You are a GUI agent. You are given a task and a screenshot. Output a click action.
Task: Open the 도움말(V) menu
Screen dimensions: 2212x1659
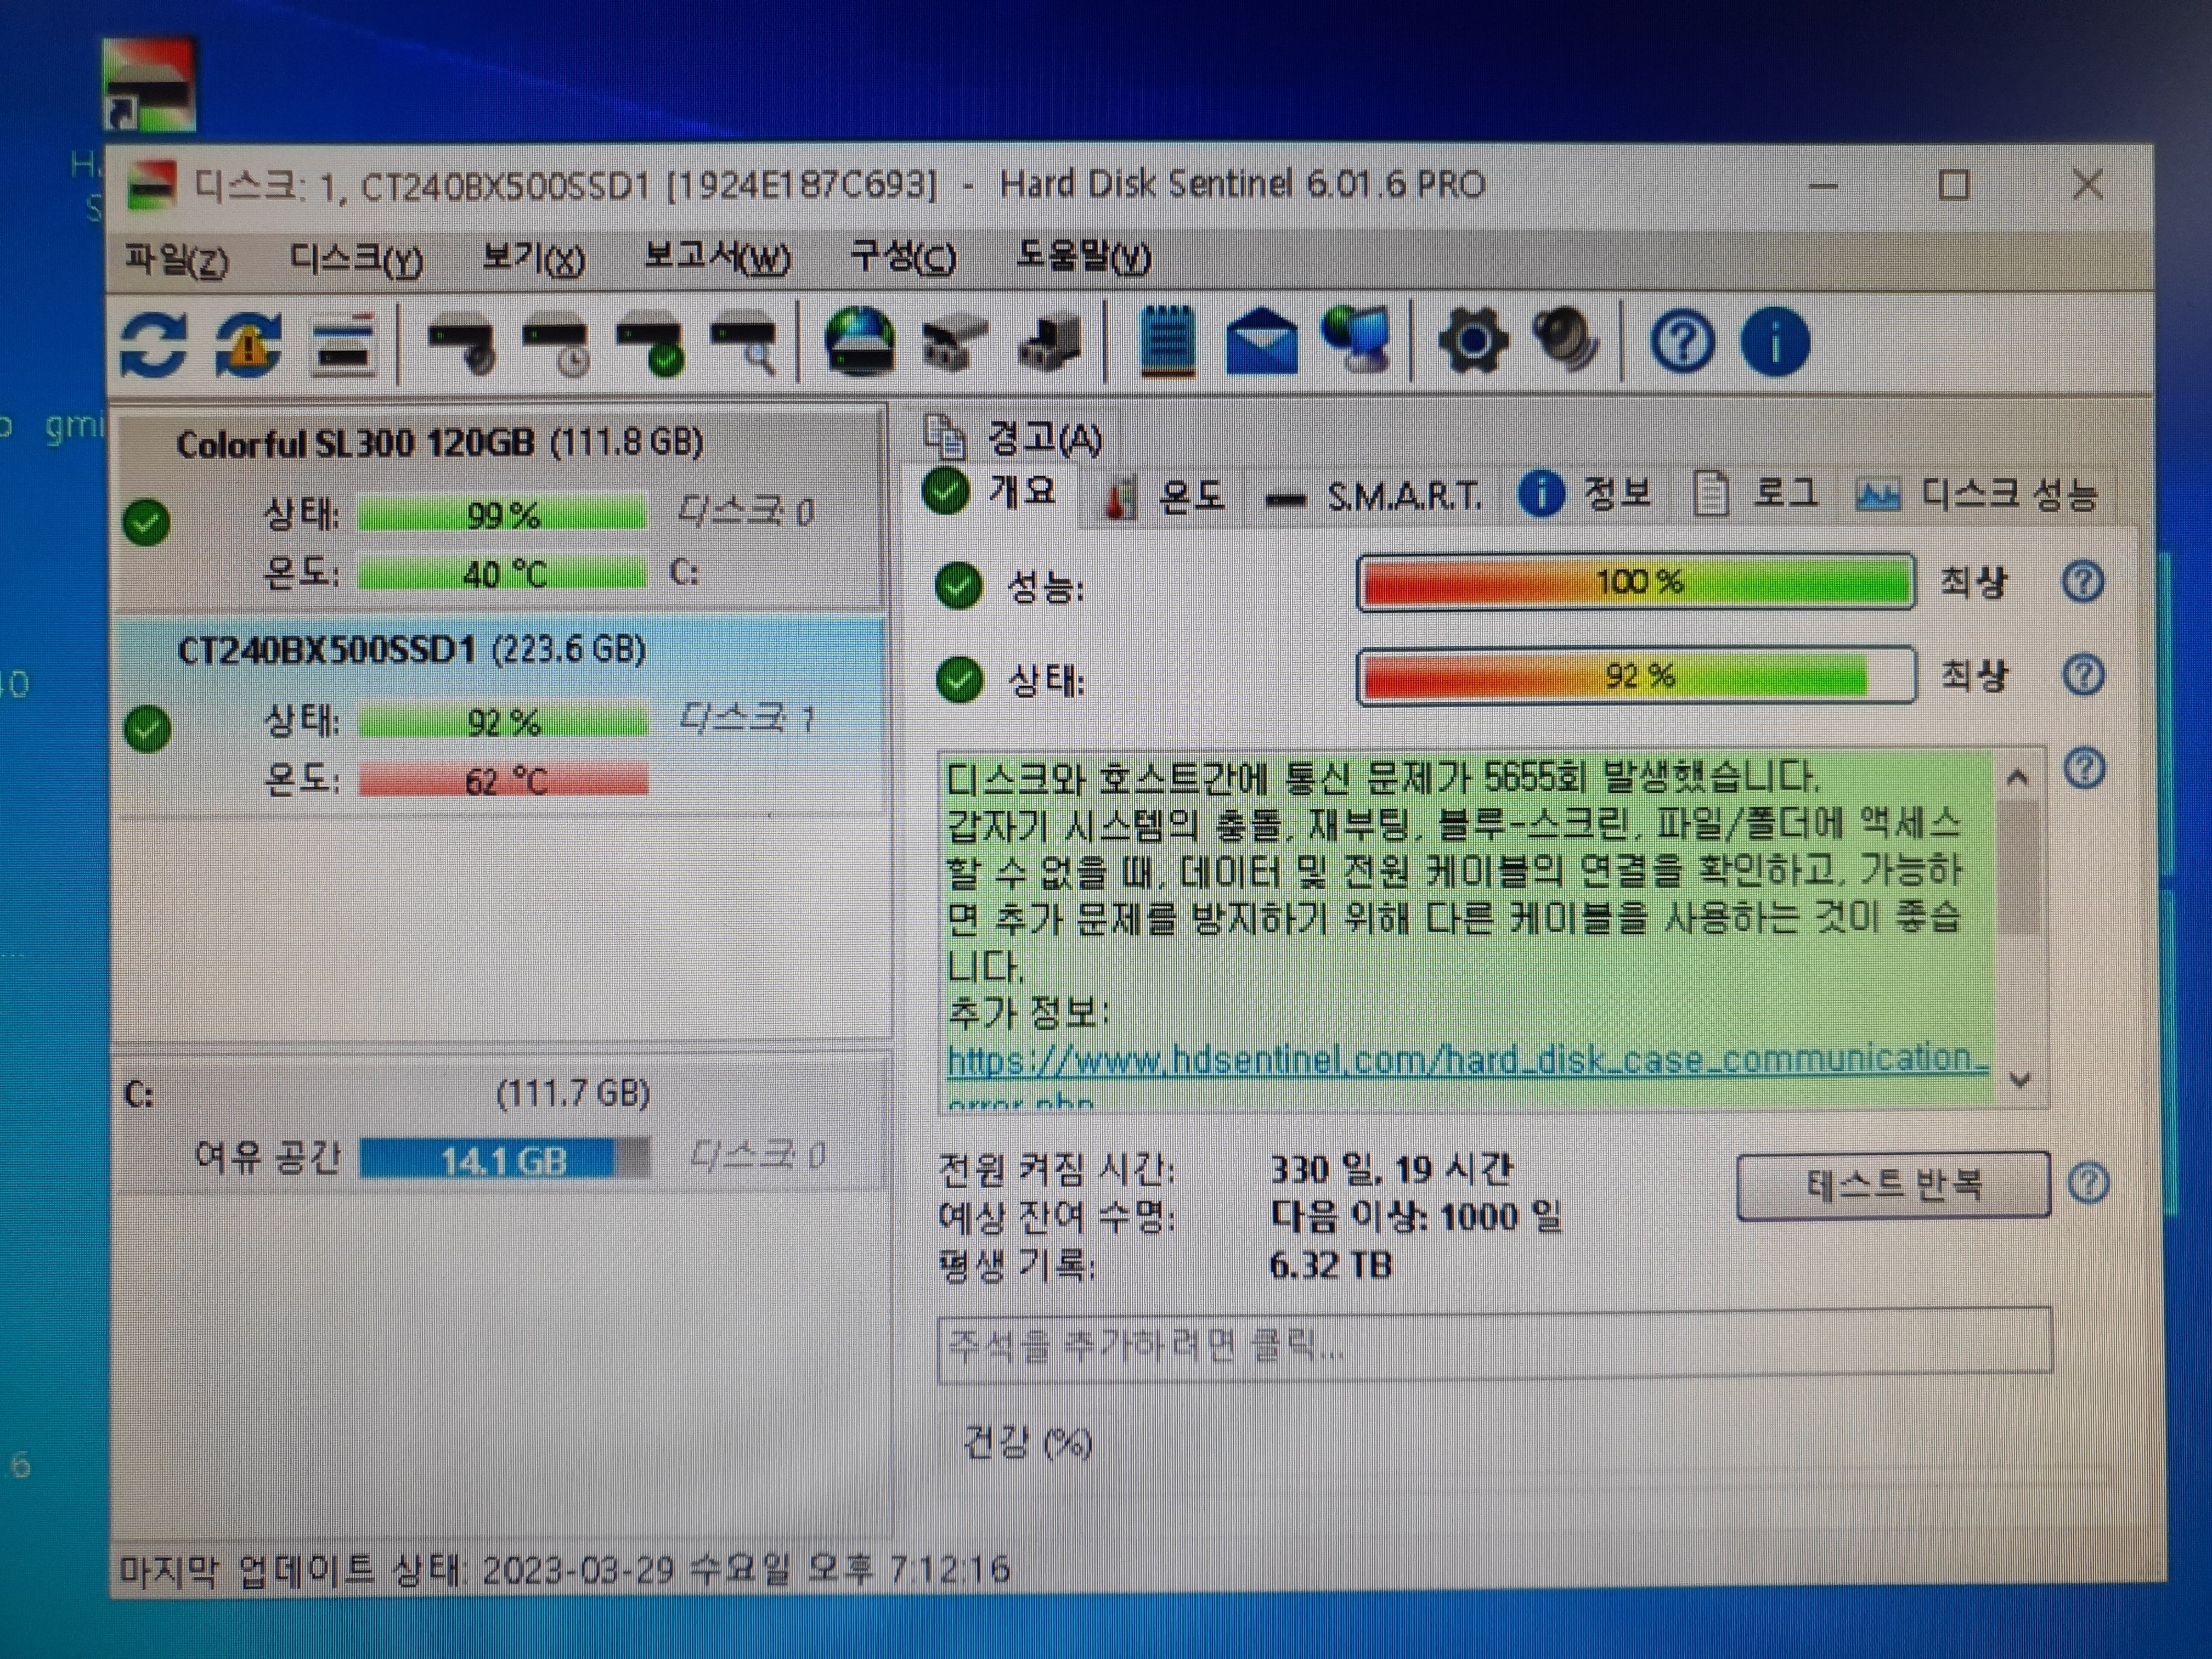(1083, 258)
